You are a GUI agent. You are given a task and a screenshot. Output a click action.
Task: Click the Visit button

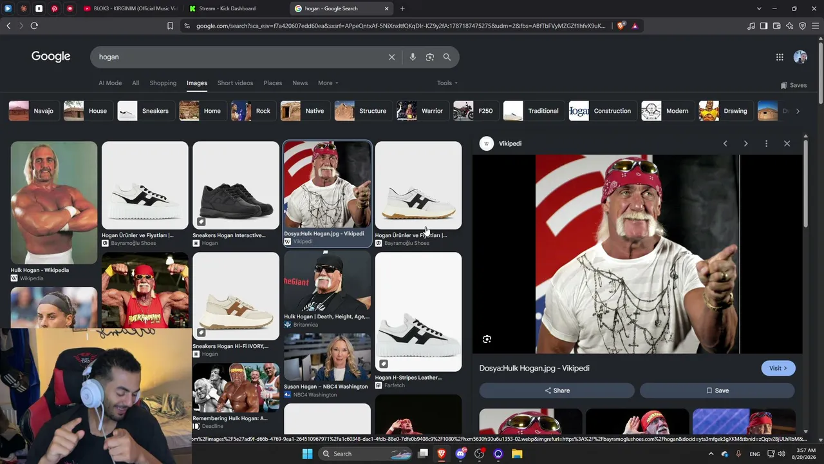(778, 368)
